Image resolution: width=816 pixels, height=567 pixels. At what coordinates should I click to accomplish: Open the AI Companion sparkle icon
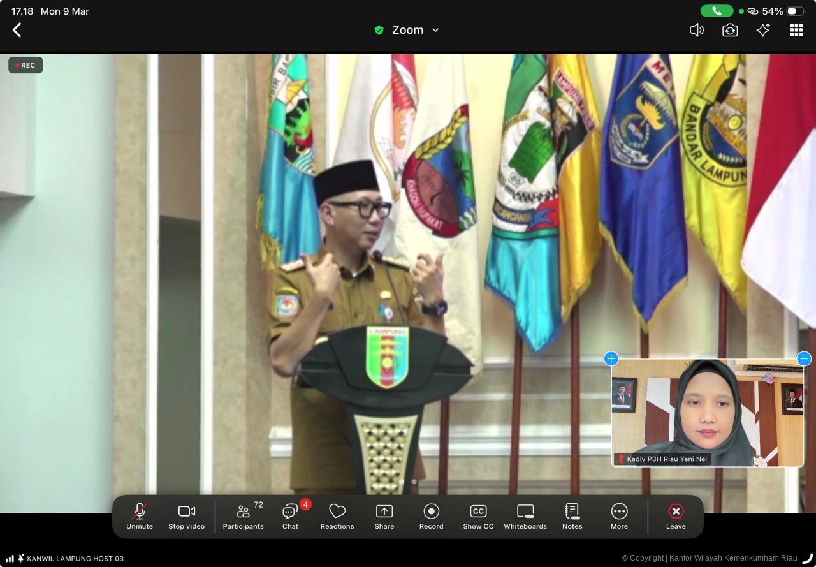click(x=763, y=30)
